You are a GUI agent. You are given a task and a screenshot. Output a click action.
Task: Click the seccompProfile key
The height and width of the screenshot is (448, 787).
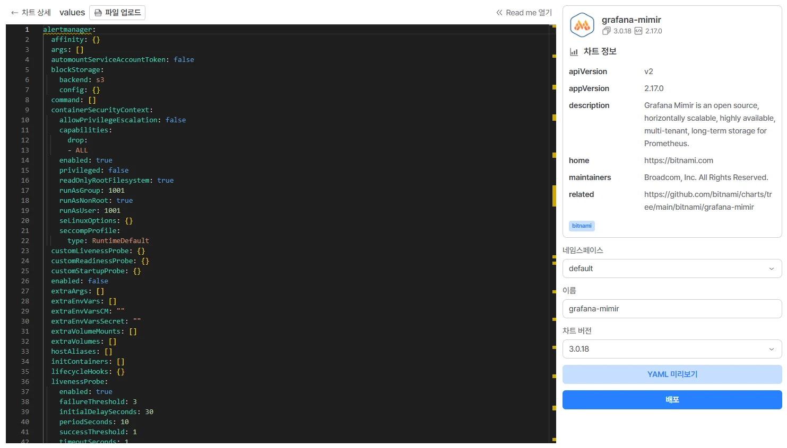pyautogui.click(x=88, y=231)
